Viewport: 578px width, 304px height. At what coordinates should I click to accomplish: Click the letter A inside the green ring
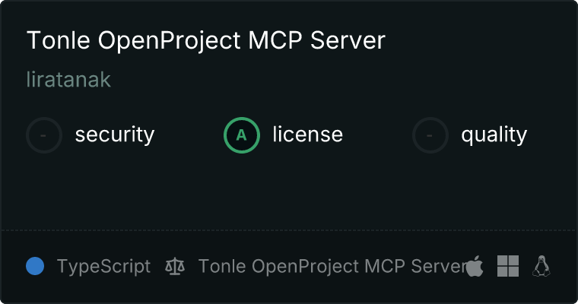pyautogui.click(x=241, y=135)
